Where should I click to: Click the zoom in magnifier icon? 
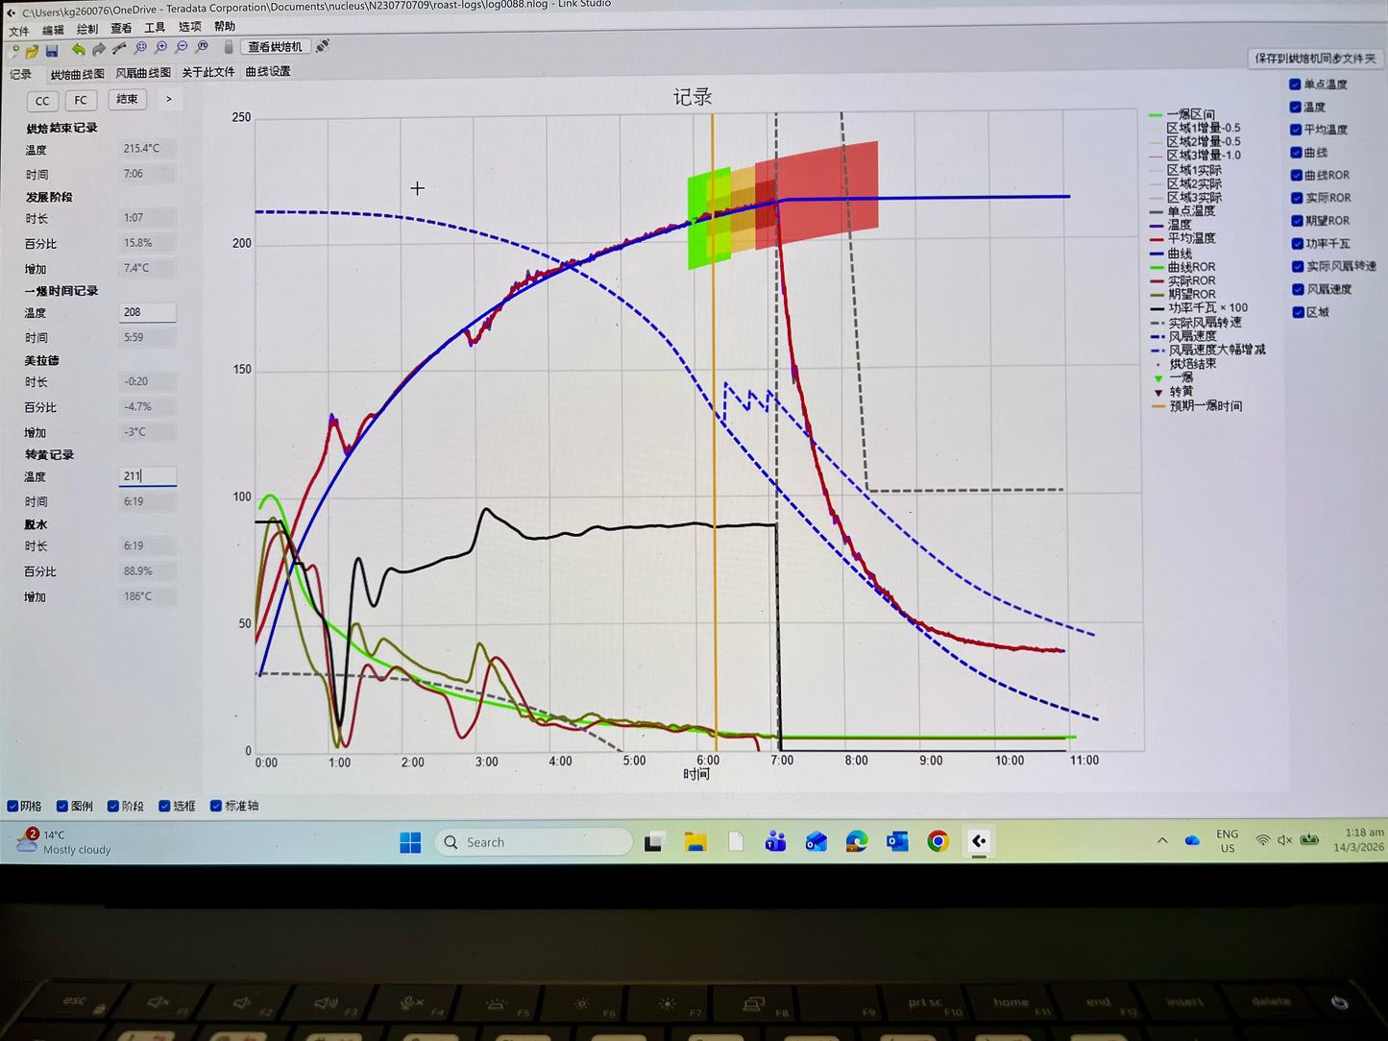pos(160,47)
